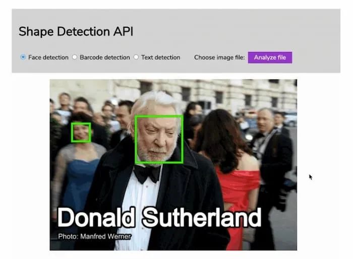Click the purple Analyze file button
Viewport: 353px width, 259px height.
click(270, 57)
